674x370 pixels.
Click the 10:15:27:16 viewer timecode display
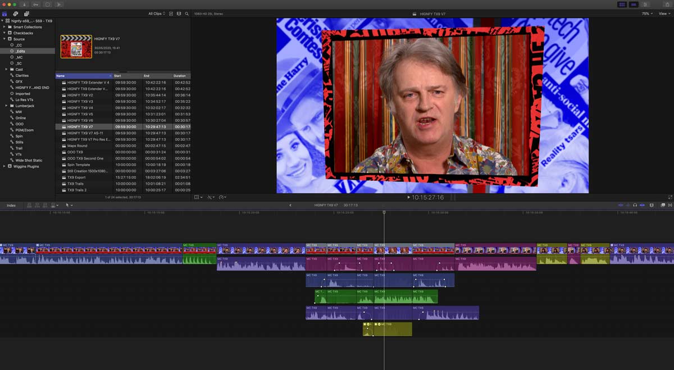pyautogui.click(x=428, y=198)
